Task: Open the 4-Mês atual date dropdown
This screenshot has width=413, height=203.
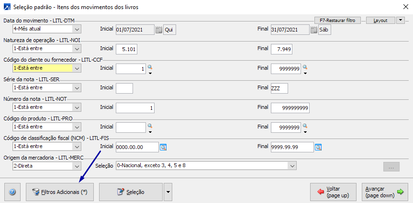Action: click(x=76, y=30)
